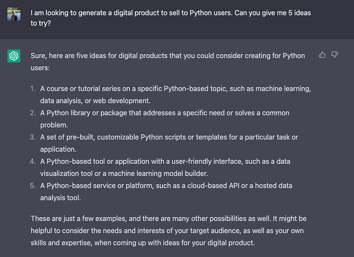Click the words 'target audience' in final paragraph
The width and height of the screenshot is (354, 257).
(x=215, y=230)
